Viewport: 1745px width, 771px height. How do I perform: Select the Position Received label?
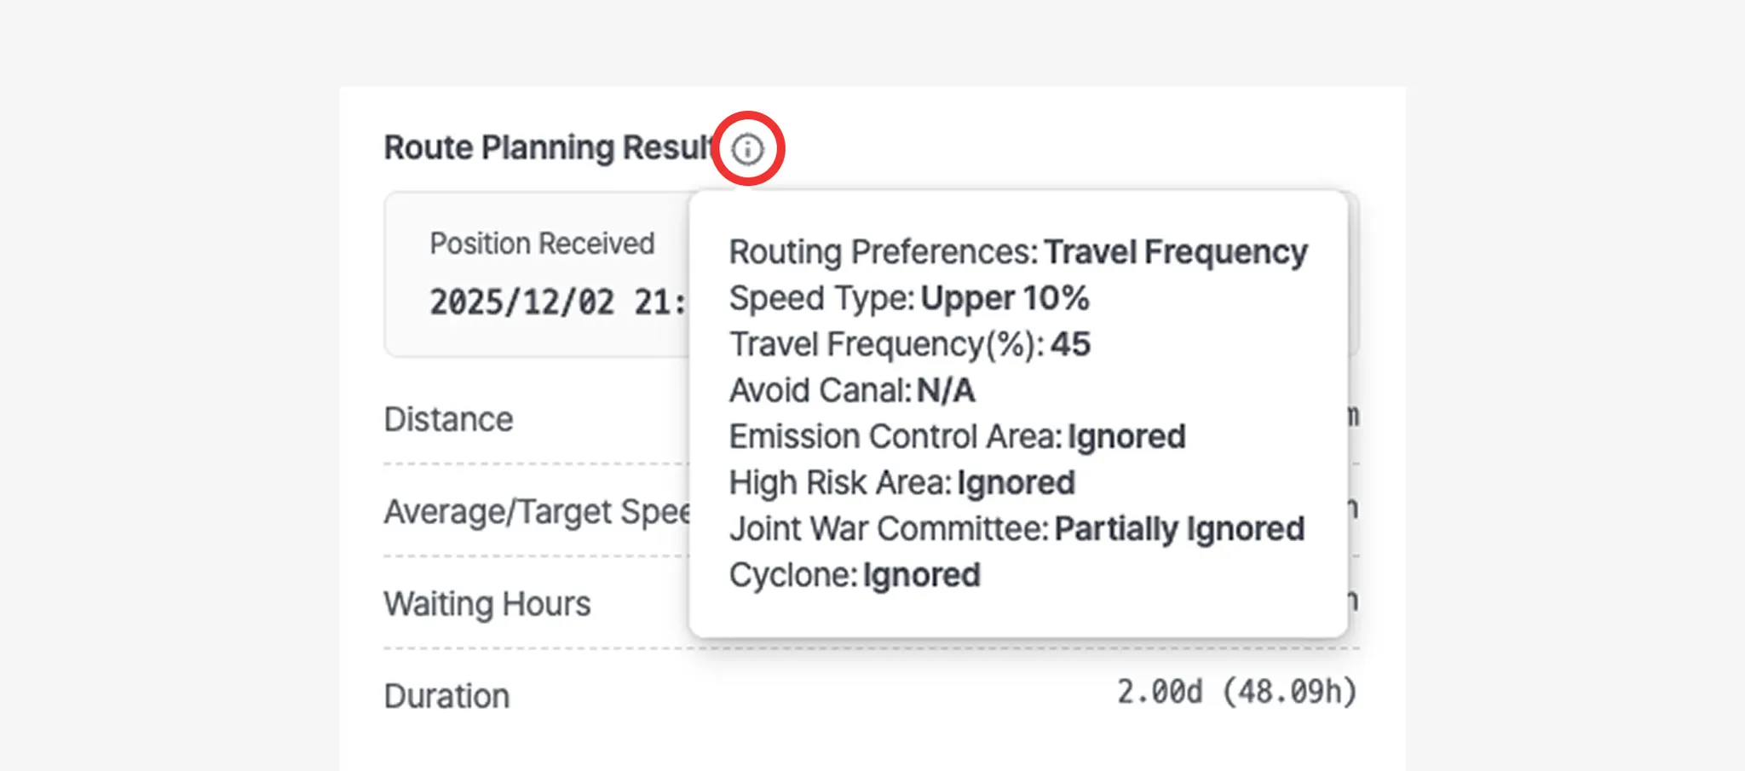click(542, 244)
